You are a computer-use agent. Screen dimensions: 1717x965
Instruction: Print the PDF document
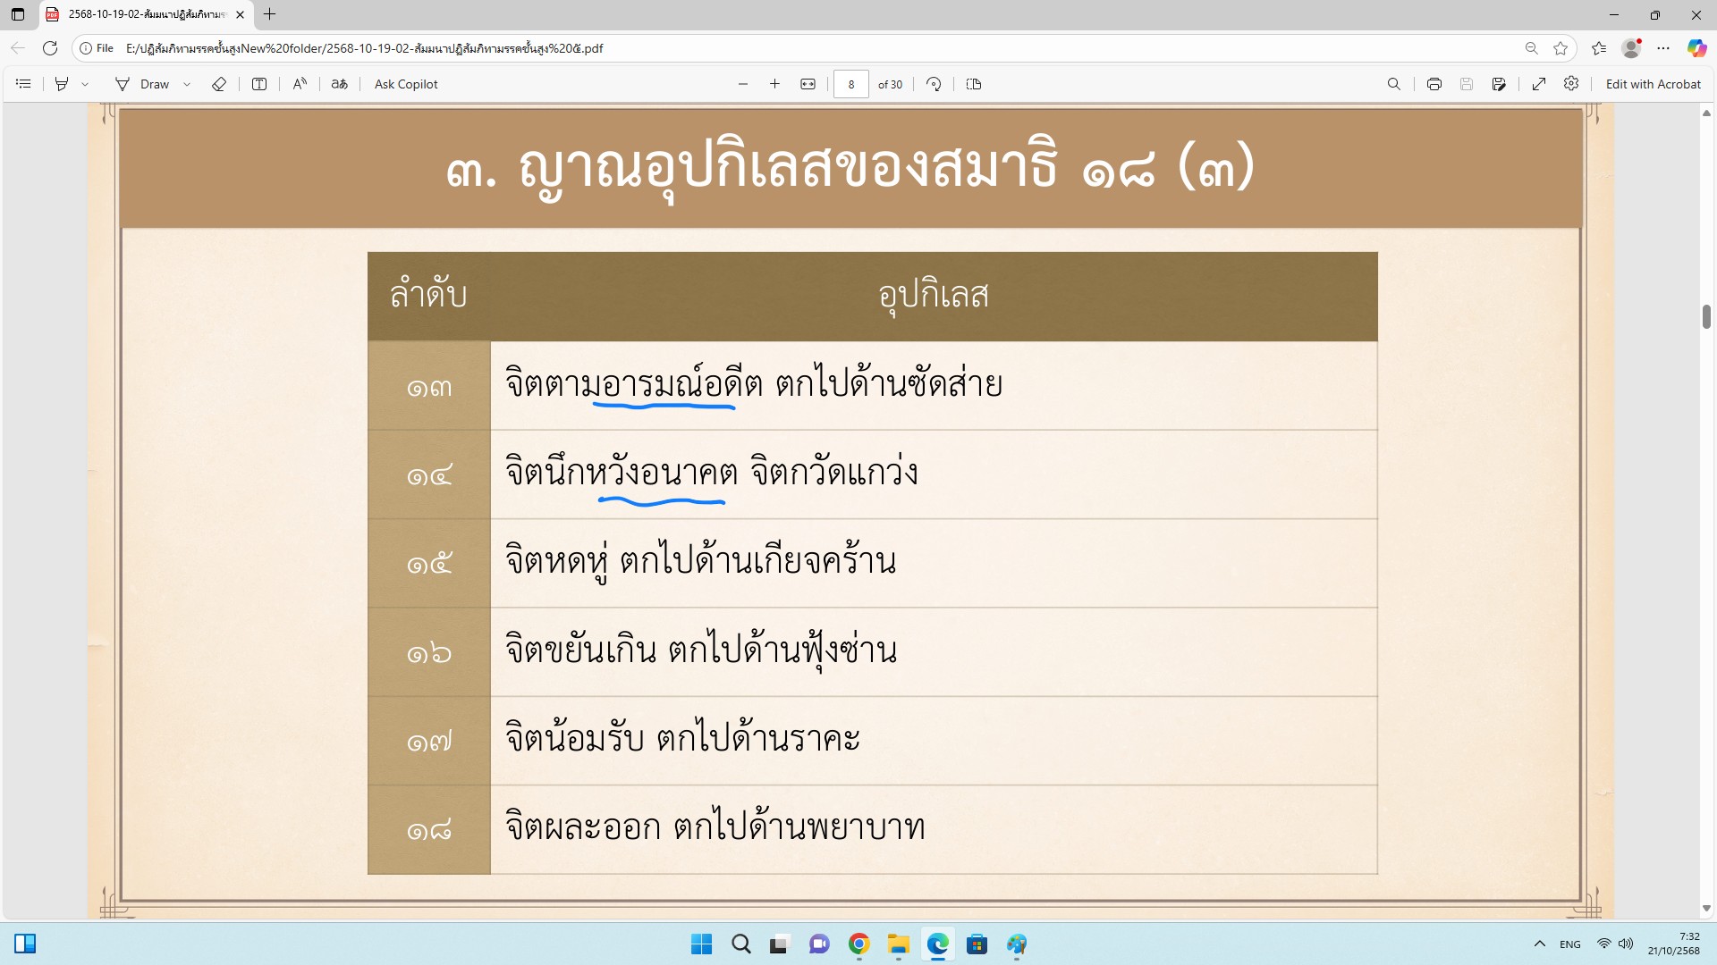pyautogui.click(x=1434, y=84)
